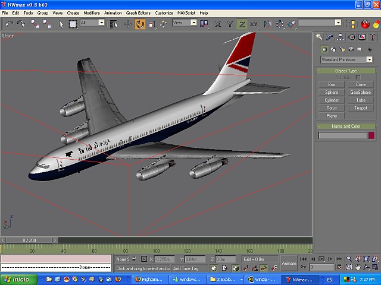The width and height of the screenshot is (381, 285).
Task: Collapse the Object Type rollout
Action: tap(346, 71)
